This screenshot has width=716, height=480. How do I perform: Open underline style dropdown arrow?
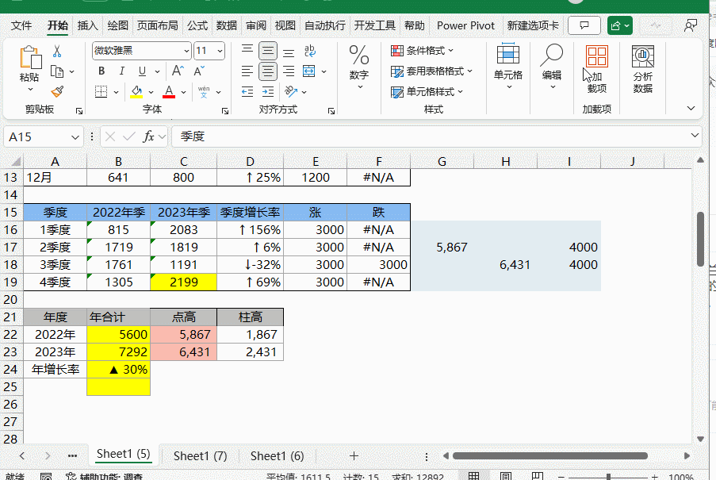click(x=157, y=71)
